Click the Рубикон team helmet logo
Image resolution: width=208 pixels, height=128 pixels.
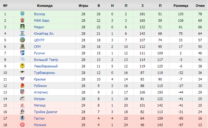[x=22, y=86]
